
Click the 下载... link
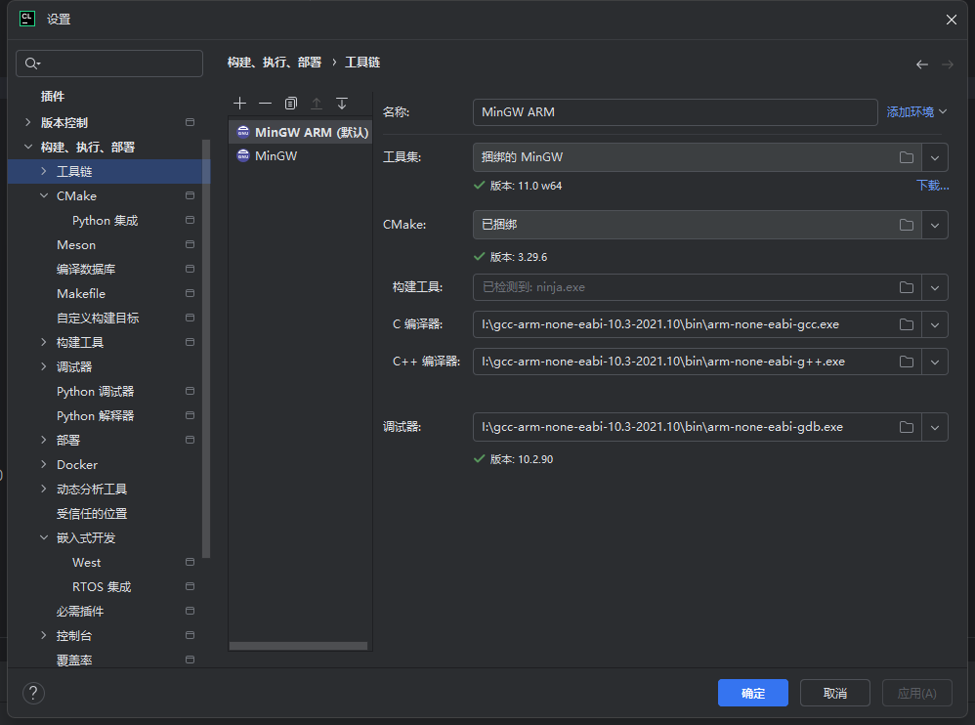[932, 186]
